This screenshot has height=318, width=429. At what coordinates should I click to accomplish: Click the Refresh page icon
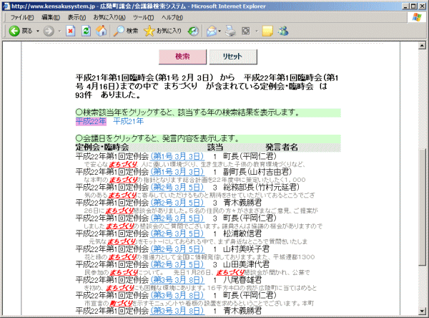click(x=86, y=31)
